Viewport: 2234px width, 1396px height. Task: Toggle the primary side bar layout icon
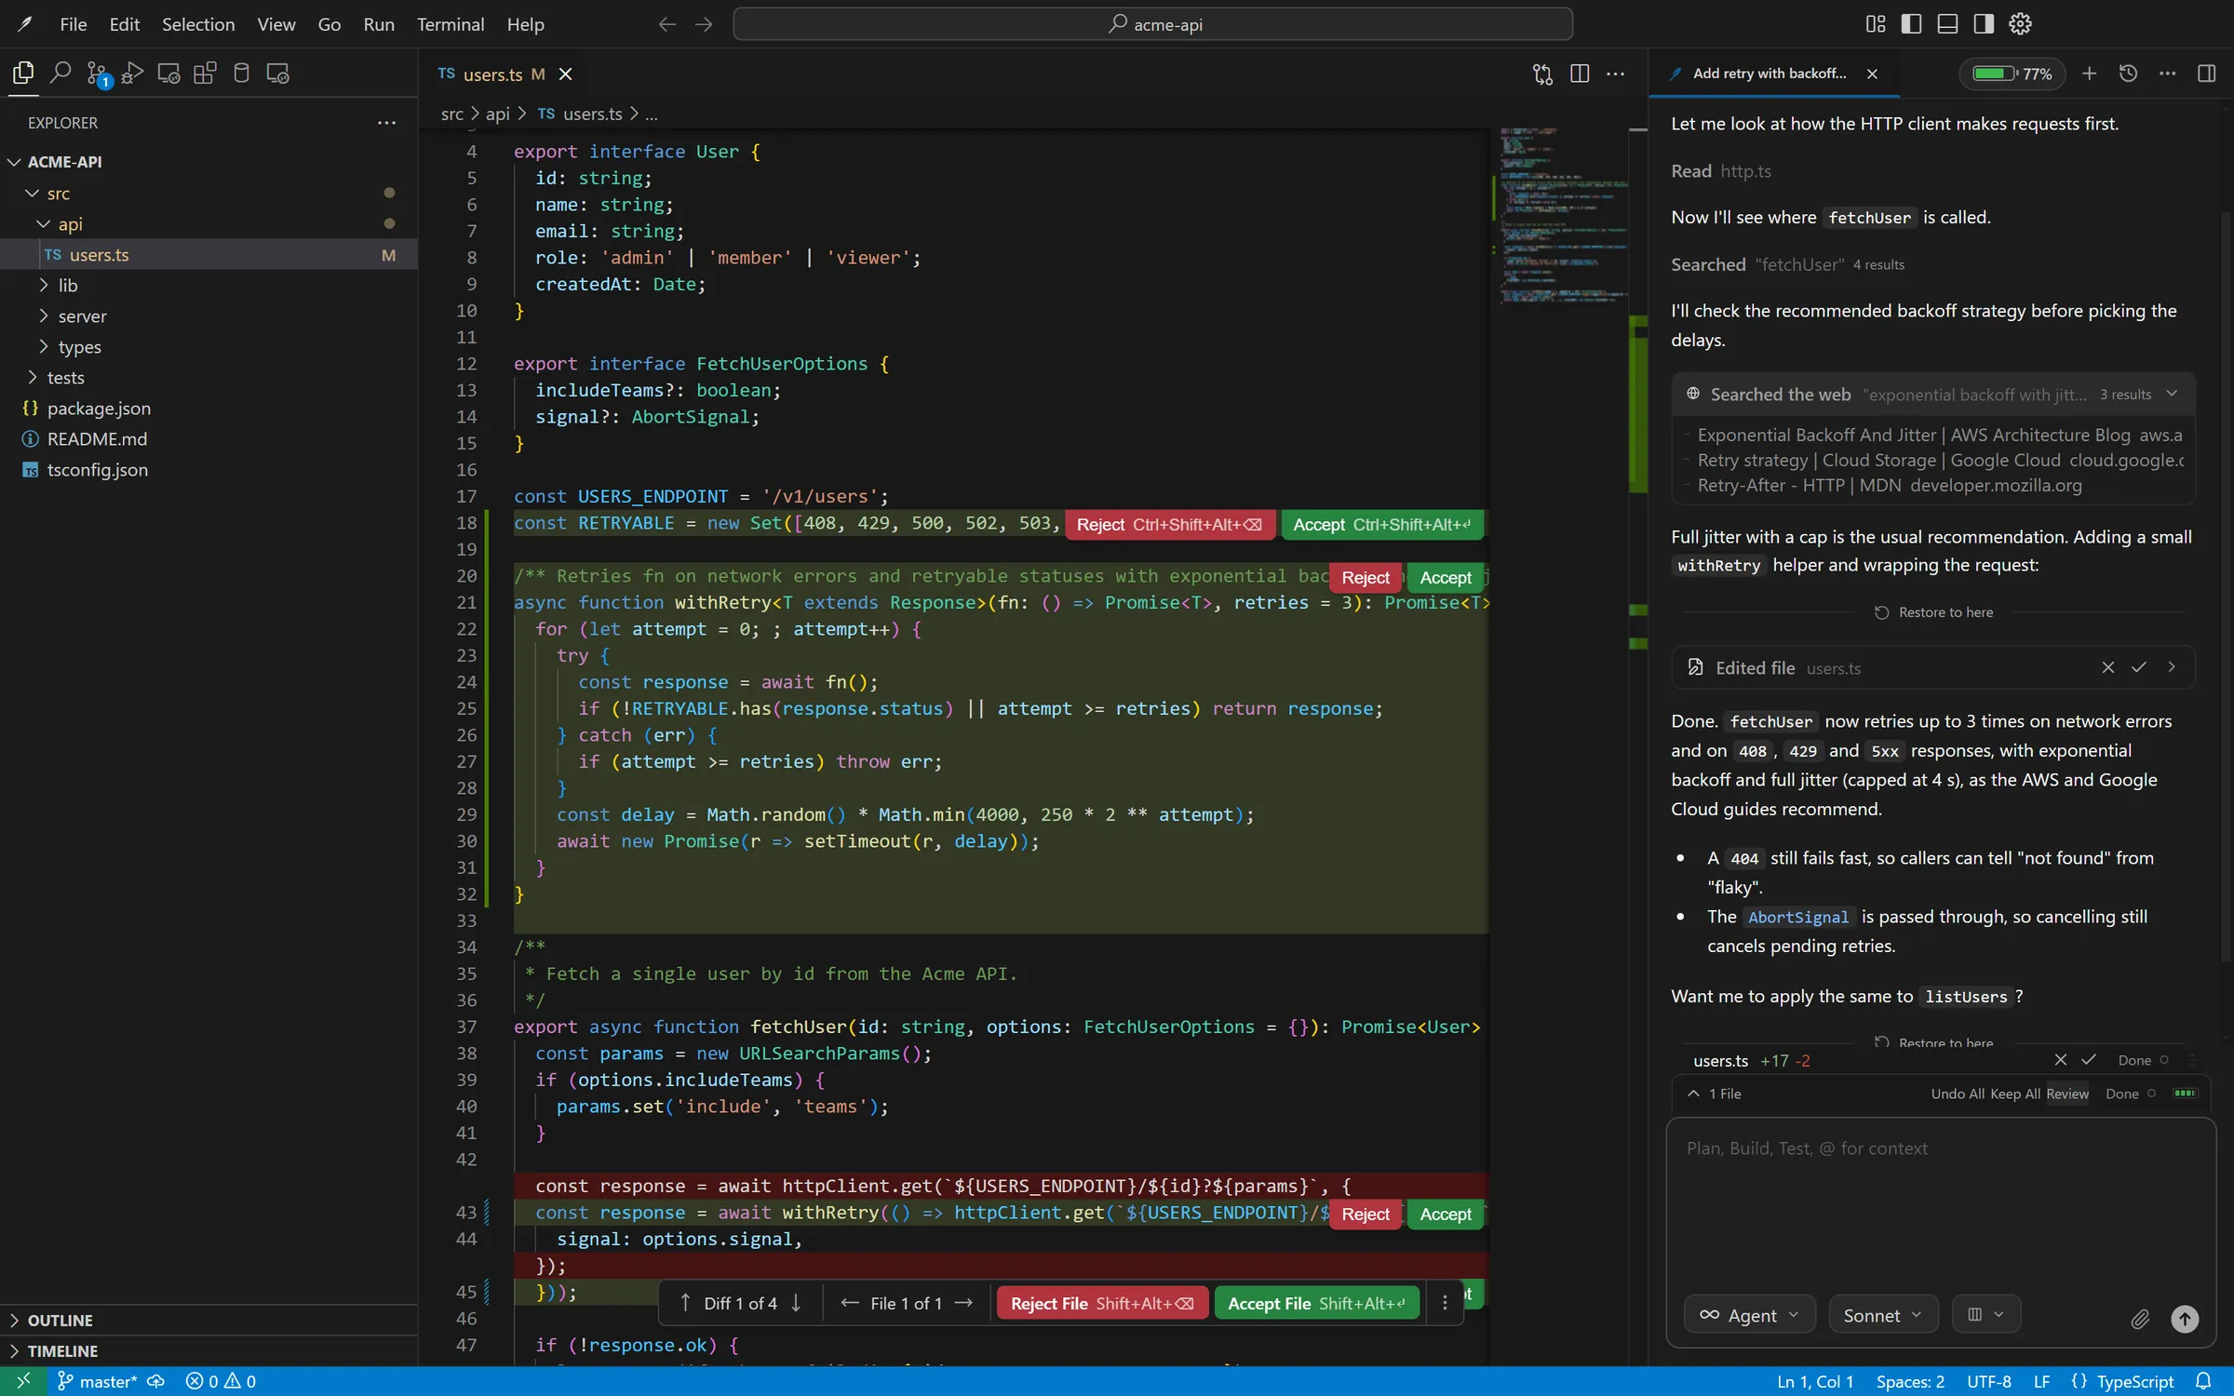1911,24
